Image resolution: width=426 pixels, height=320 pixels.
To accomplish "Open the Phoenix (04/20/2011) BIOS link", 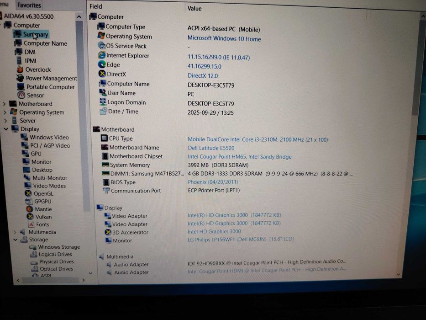I will point(213,182).
